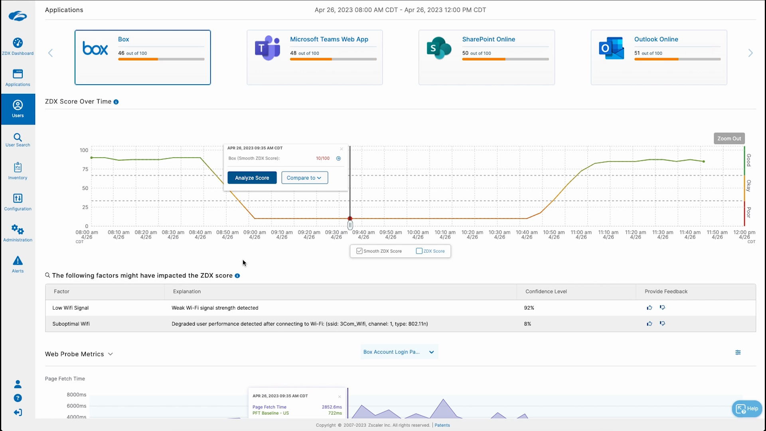Click the Suboptimal Wifi row label

click(71, 324)
